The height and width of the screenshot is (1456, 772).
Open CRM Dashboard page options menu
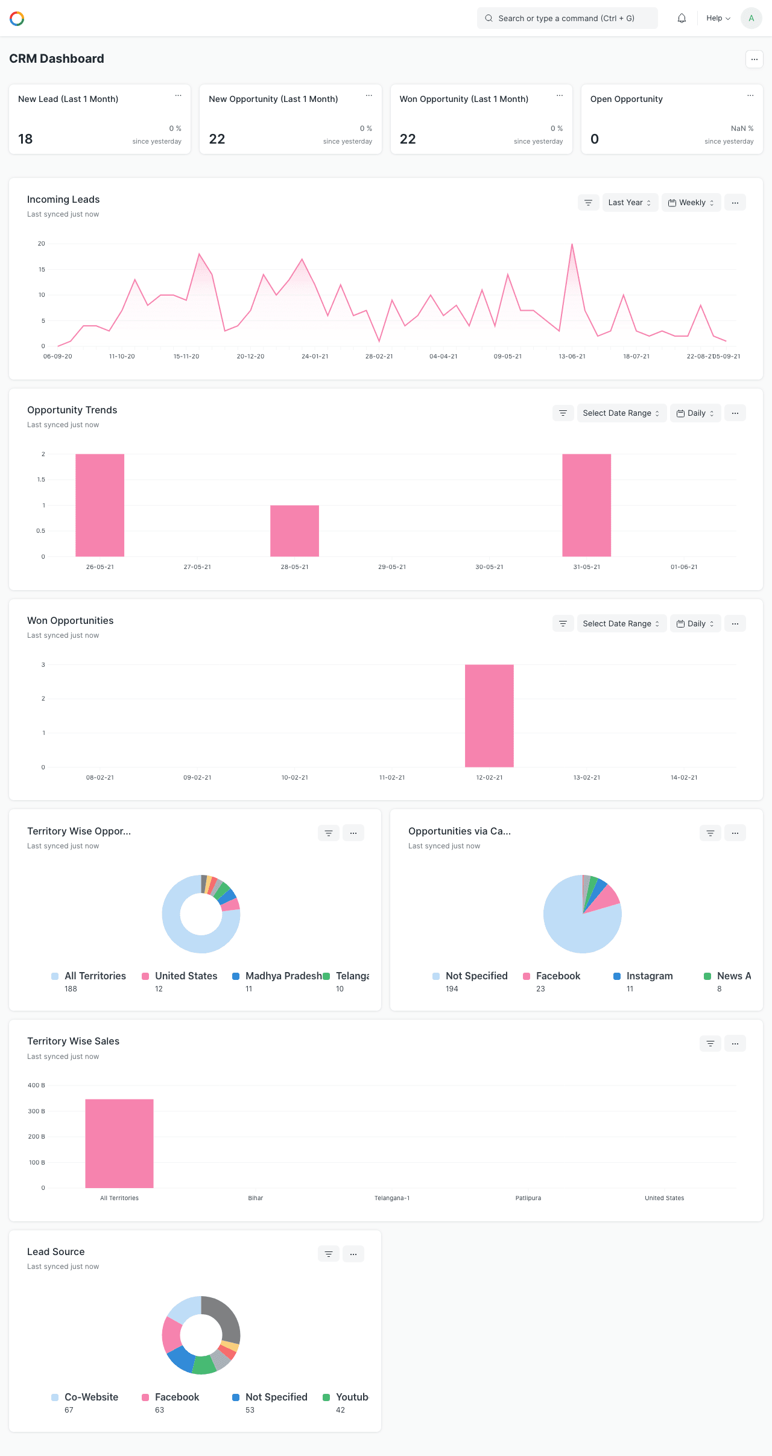755,59
